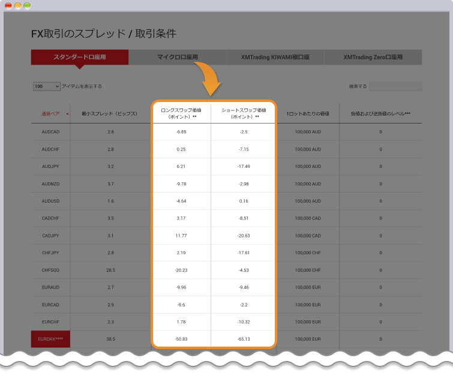The height and width of the screenshot is (373, 453).
Task: Sort by the 最小スプレッド（ピップス） header
Action: [109, 114]
